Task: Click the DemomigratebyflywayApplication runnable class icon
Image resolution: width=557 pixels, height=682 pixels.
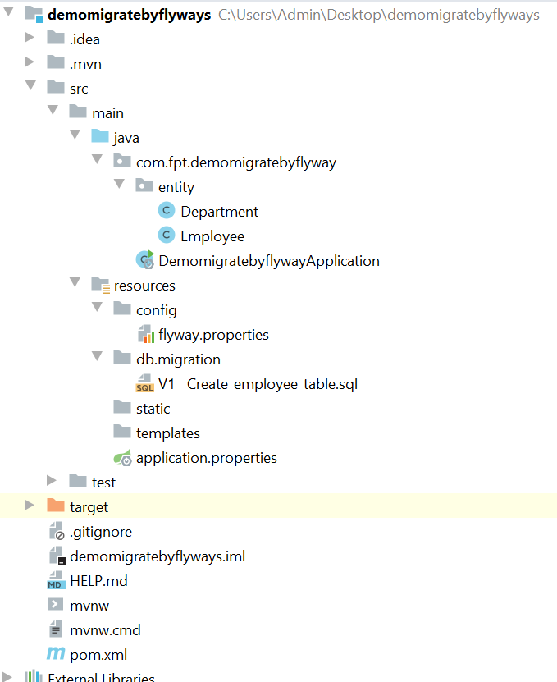Action: click(145, 259)
